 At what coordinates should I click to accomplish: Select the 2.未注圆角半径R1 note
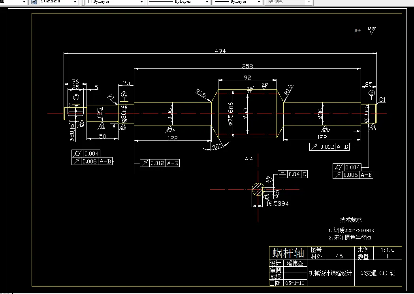click(x=350, y=238)
